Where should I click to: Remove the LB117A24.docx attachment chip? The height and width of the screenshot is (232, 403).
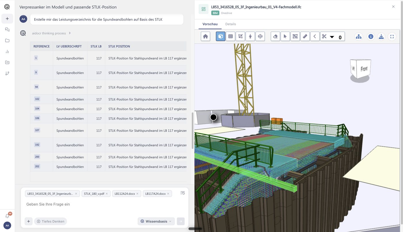click(x=168, y=194)
